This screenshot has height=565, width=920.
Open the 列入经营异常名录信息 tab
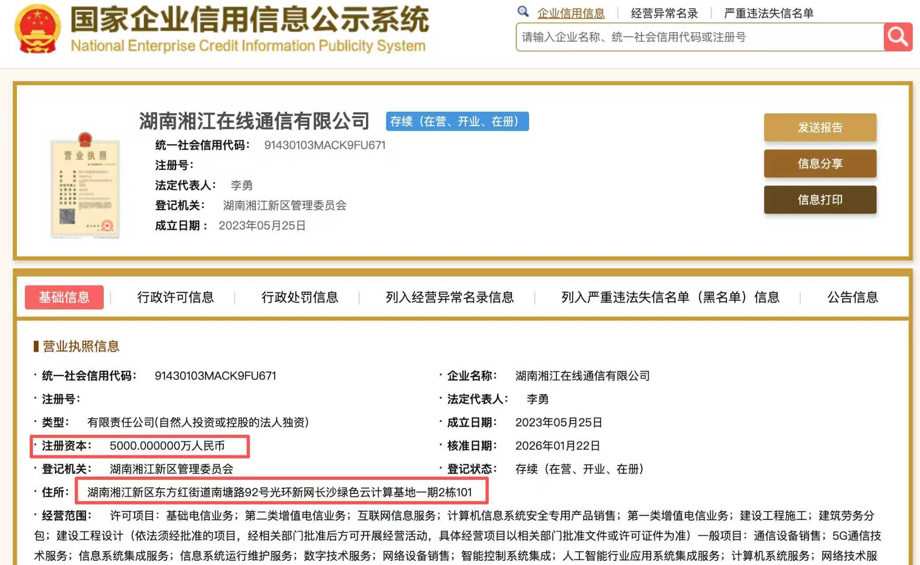tap(450, 297)
